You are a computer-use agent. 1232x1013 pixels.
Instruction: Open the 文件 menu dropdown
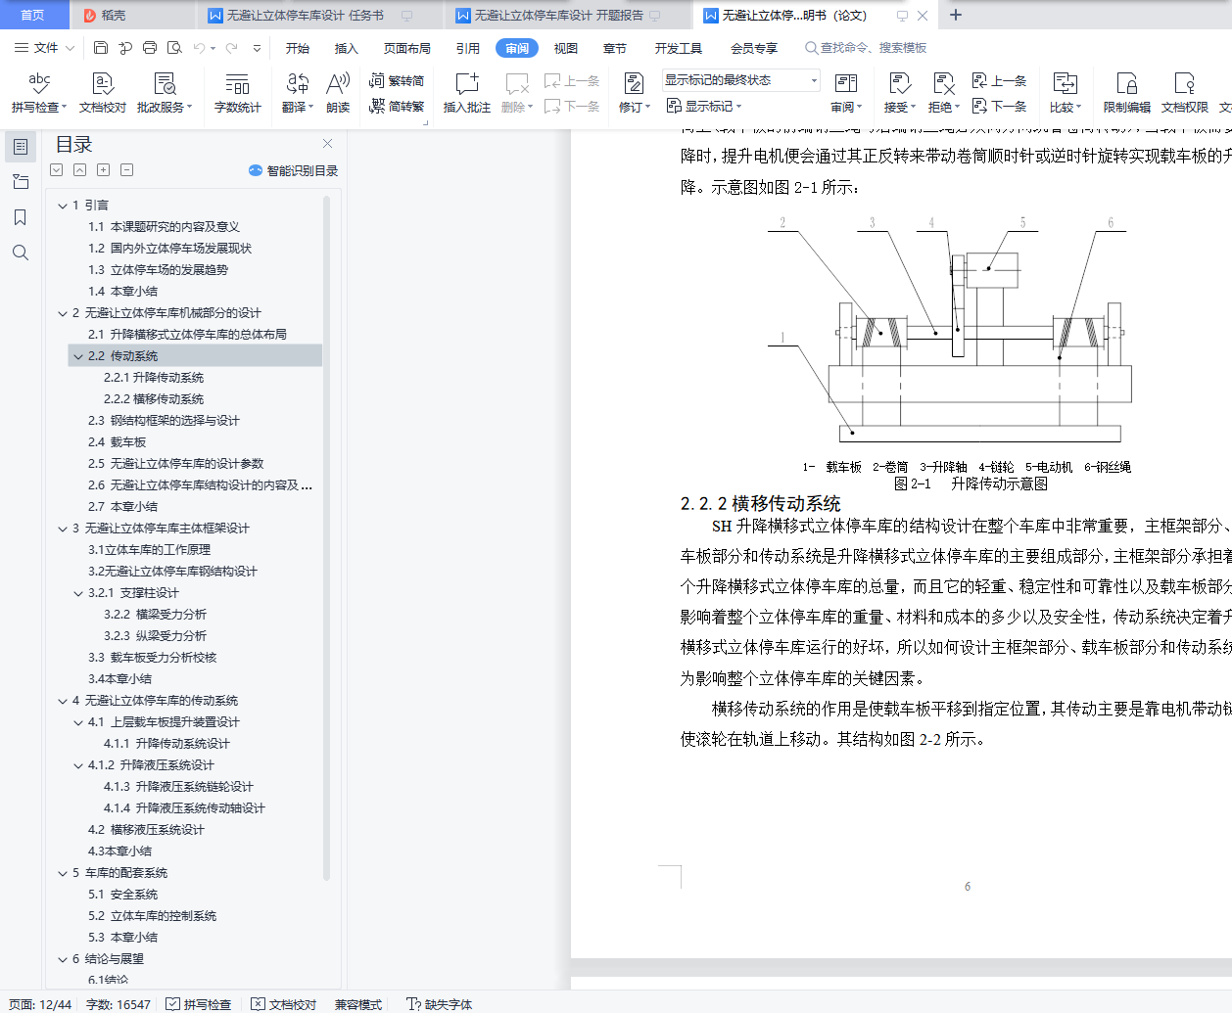pyautogui.click(x=44, y=47)
